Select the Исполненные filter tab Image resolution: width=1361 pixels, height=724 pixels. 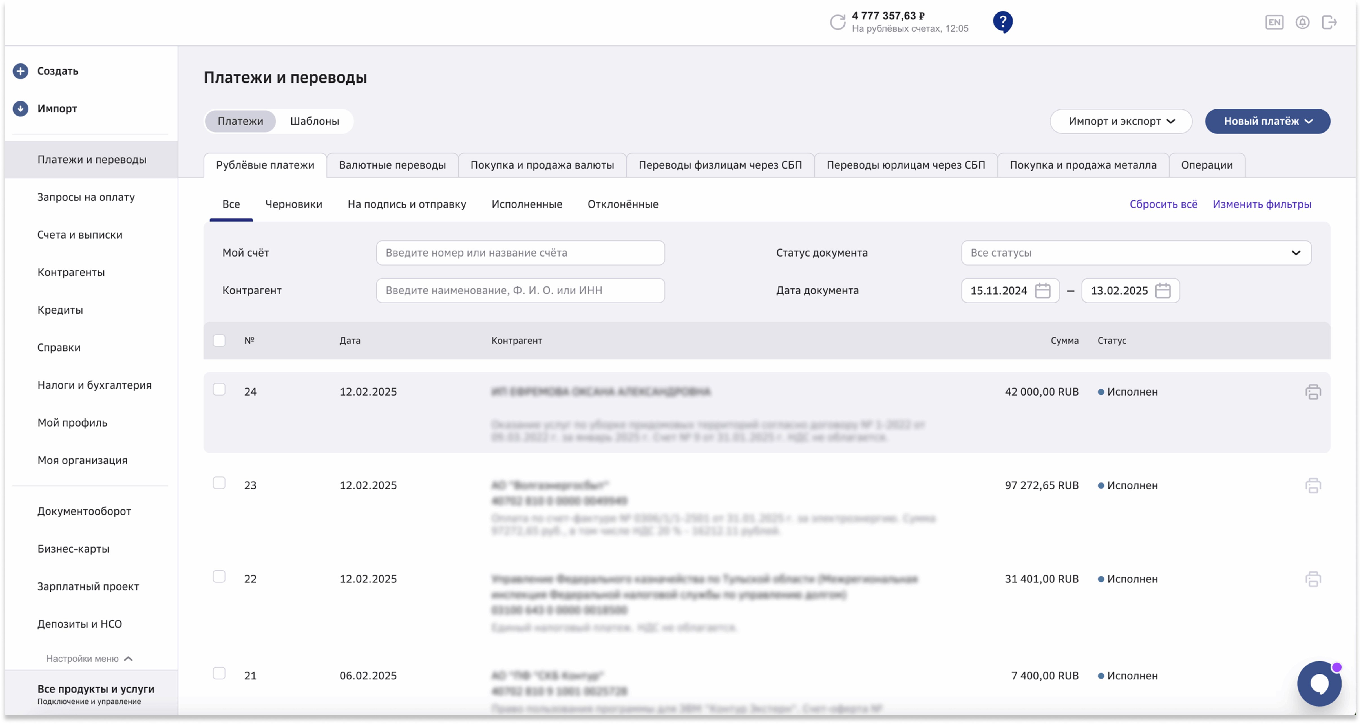[527, 204]
